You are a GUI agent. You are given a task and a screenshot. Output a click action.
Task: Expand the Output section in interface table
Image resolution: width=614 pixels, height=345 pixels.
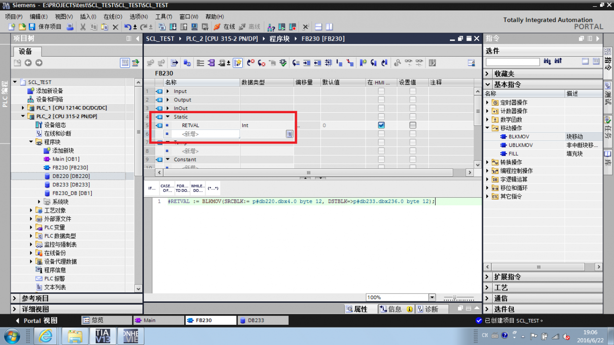pos(168,100)
